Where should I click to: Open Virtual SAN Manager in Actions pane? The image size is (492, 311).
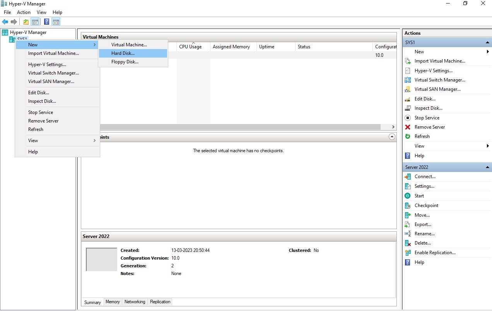coord(437,89)
